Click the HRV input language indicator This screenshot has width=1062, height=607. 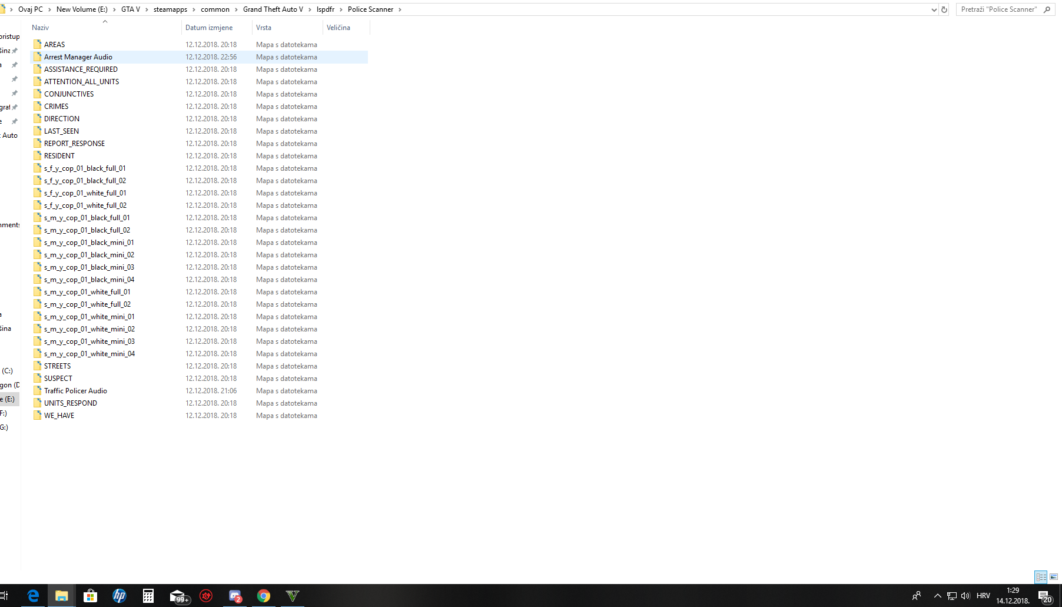tap(983, 596)
